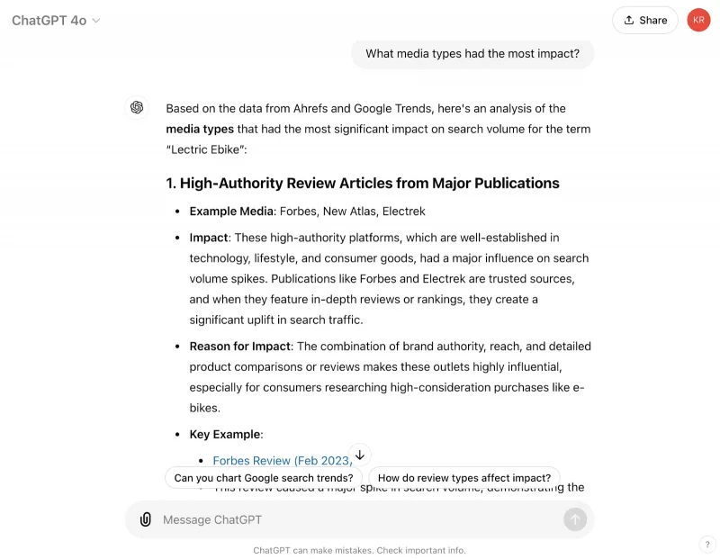Open the KR user profile avatar
The width and height of the screenshot is (720, 559).
[698, 20]
